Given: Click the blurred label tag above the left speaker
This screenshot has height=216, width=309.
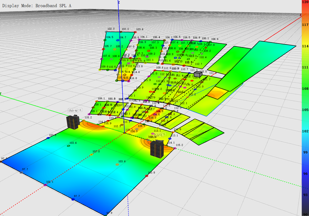Looking at the screenshot, I should 75,110.
